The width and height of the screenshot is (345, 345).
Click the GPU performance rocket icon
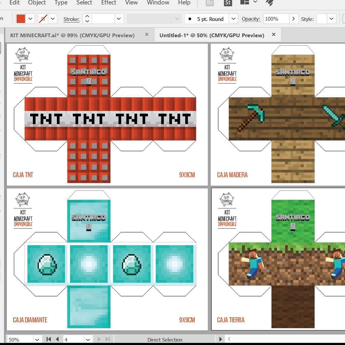[x=270, y=3]
